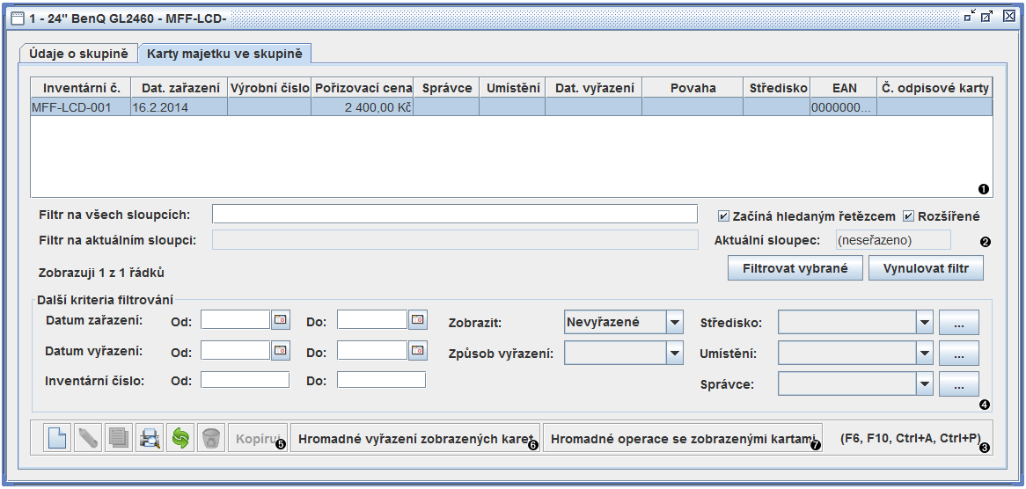The height and width of the screenshot is (489, 1026).
Task: Sort by the 'Inventární č.' column header
Action: [x=80, y=88]
